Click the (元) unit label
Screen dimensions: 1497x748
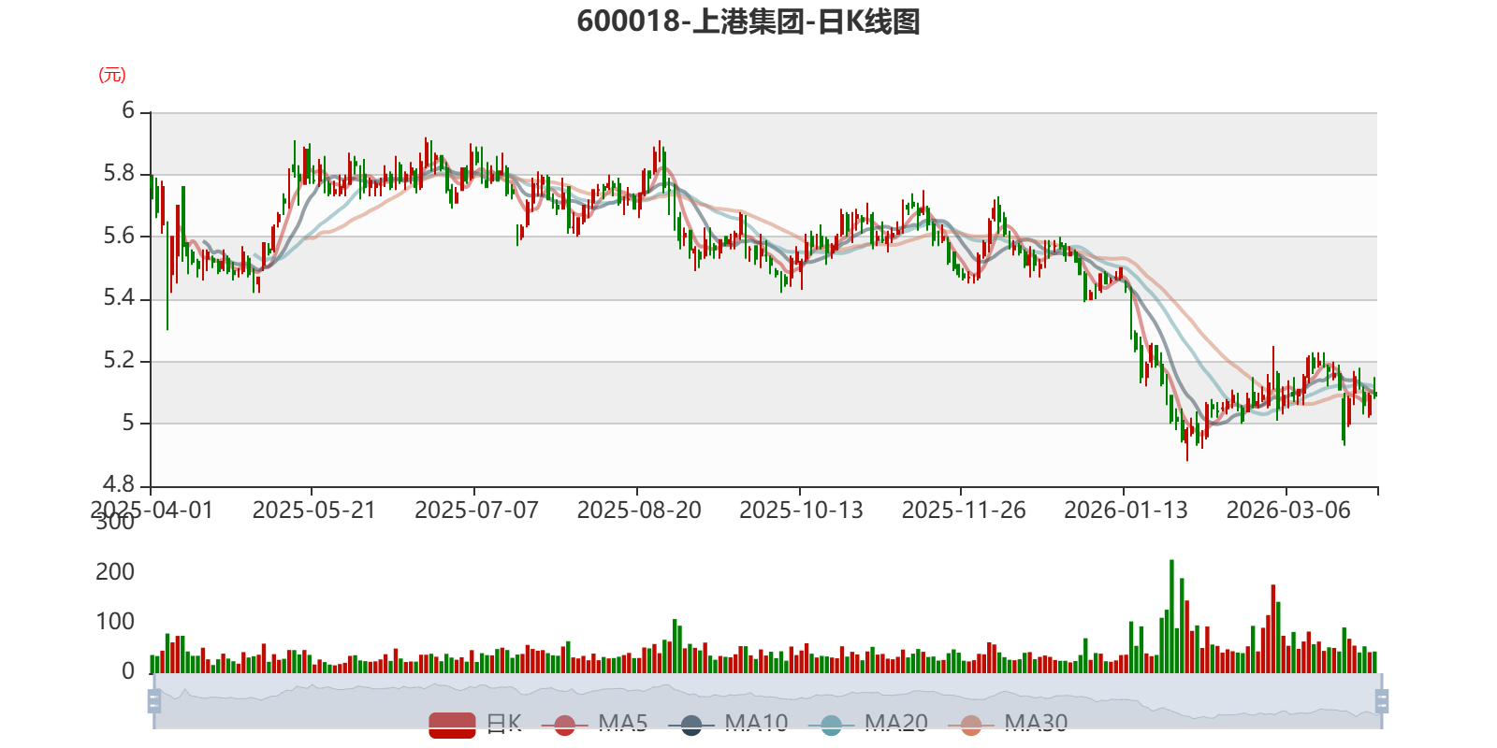[112, 75]
